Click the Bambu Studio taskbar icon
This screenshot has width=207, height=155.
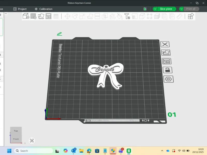pos(129,151)
